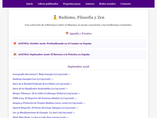
Task: Open Sutra de los Significados Incalculables link
Action: coord(40,89)
